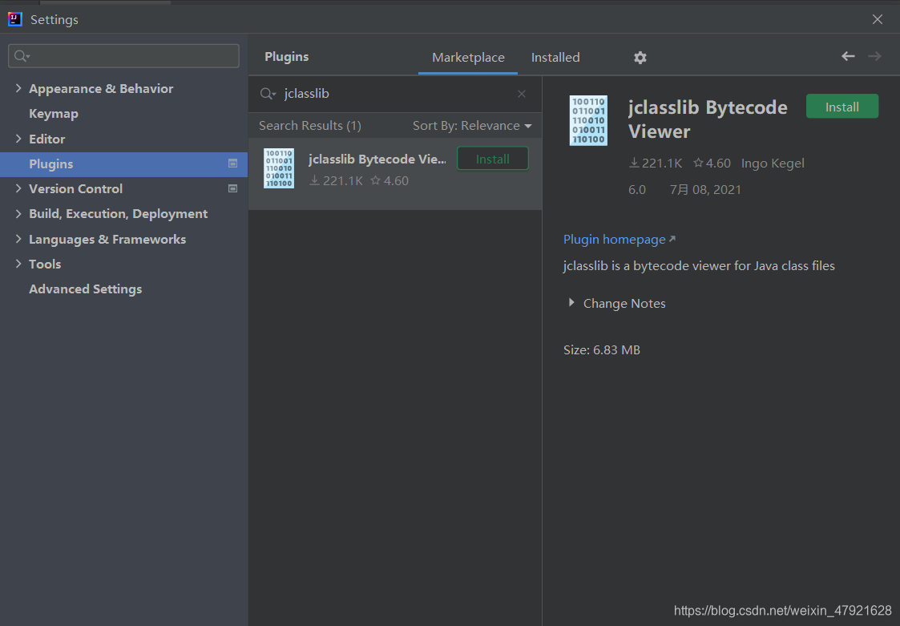The image size is (900, 626).
Task: Select Keymap in settings tree
Action: (54, 114)
